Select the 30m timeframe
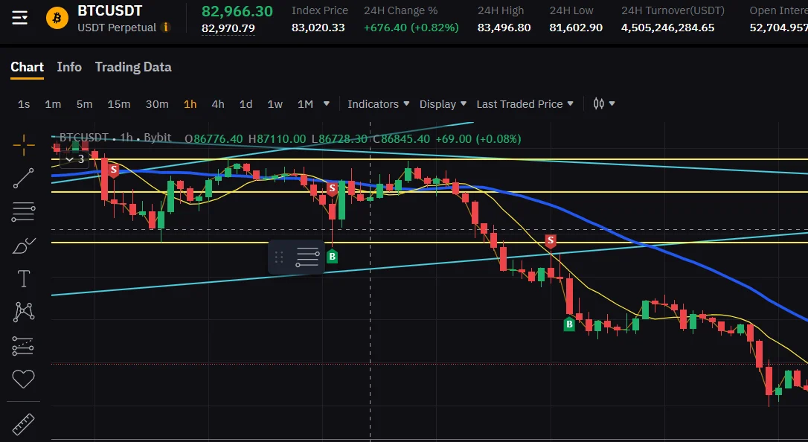 click(x=157, y=104)
